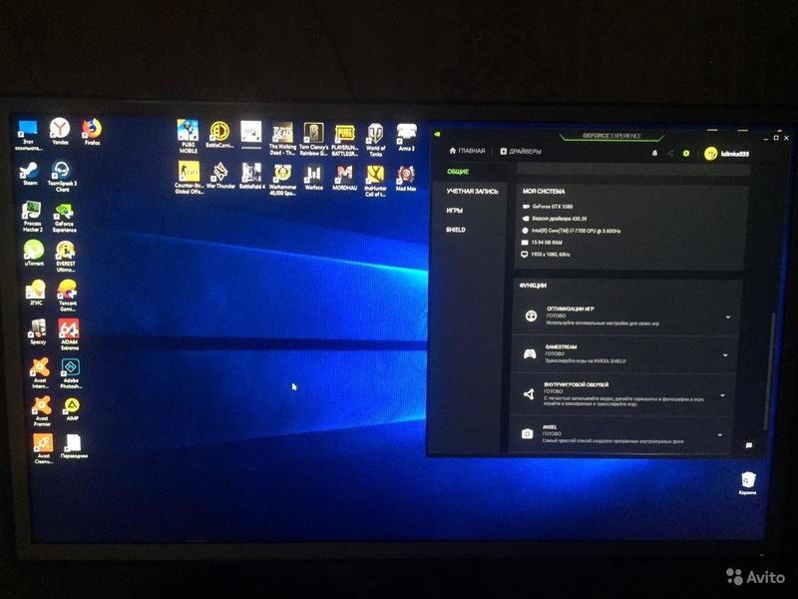
Task: Open the user avatar next to the account name
Action: tap(711, 154)
